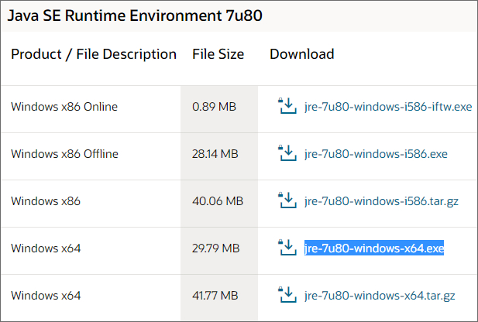Open the jre-7u80-windows-x64.tar.gz filename link
The width and height of the screenshot is (478, 322).
point(380,296)
